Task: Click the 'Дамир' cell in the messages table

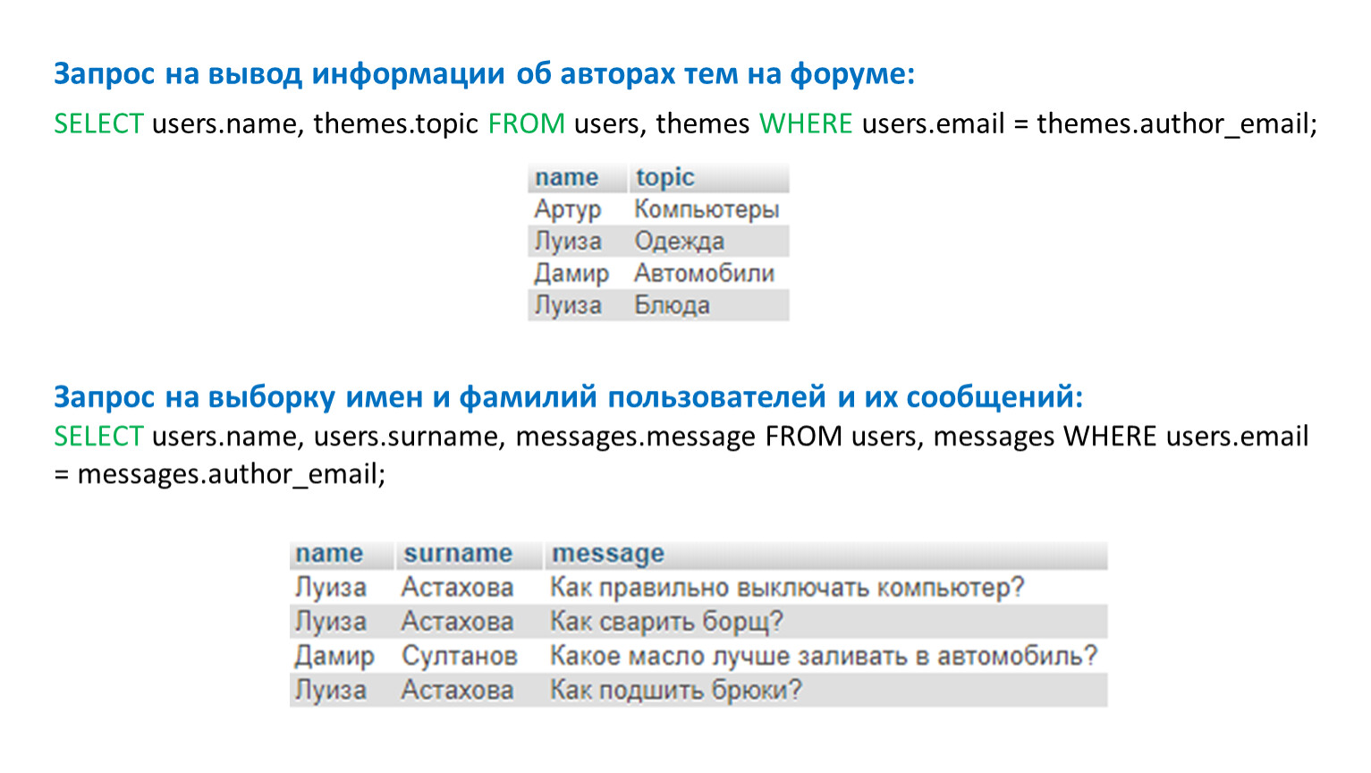Action: 334,657
